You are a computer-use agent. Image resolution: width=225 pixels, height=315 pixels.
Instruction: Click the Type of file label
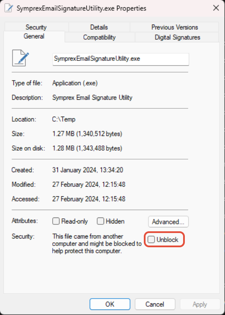point(27,83)
